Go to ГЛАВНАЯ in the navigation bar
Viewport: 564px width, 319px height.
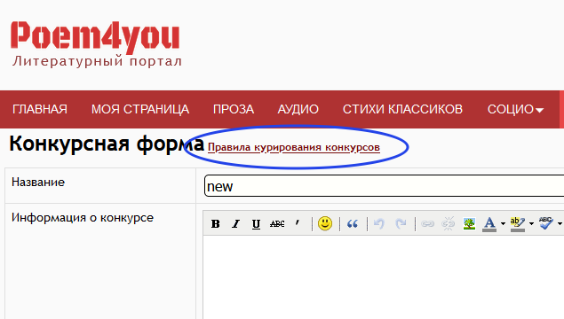pyautogui.click(x=40, y=109)
